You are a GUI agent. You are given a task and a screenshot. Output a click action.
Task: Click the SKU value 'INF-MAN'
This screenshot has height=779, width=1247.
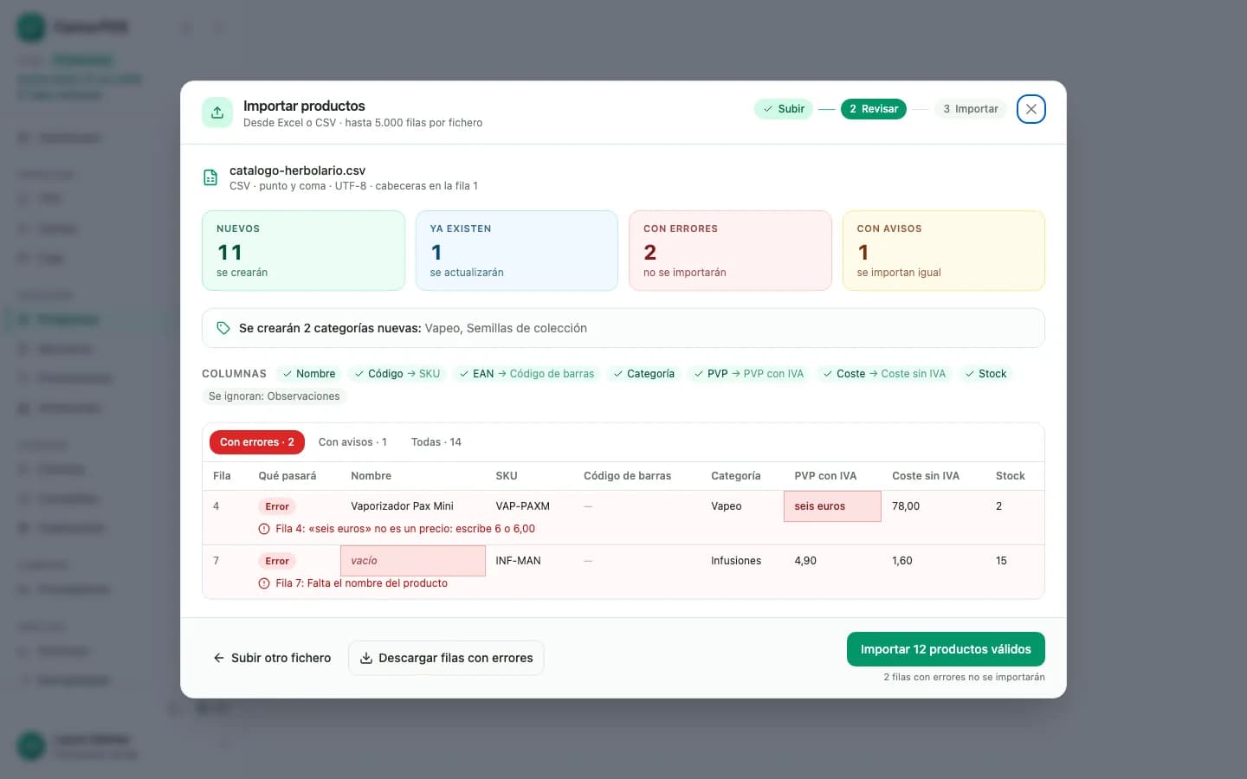518,561
